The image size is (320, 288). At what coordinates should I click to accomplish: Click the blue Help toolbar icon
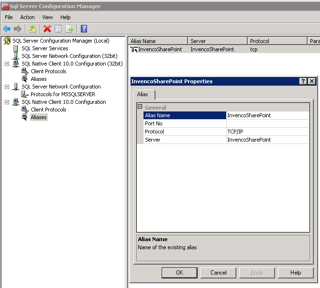pyautogui.click(x=84, y=29)
